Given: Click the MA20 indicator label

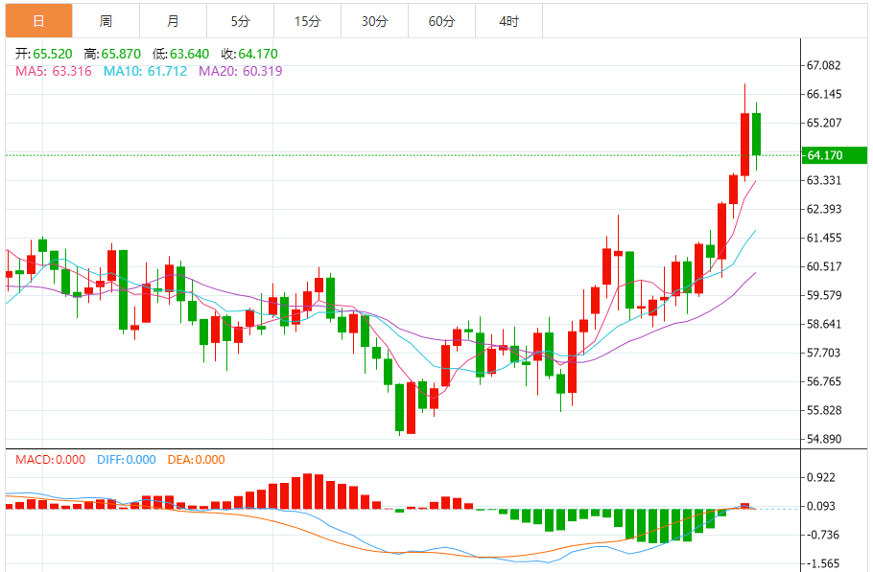Looking at the screenshot, I should pos(240,71).
